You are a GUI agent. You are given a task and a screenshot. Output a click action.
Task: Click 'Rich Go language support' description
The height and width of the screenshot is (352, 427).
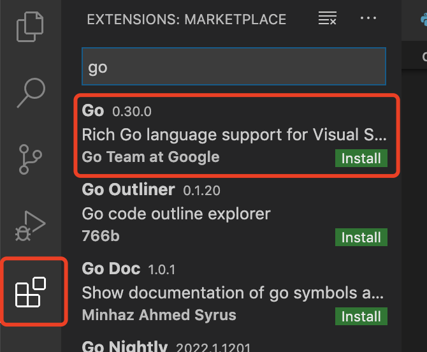coord(234,135)
